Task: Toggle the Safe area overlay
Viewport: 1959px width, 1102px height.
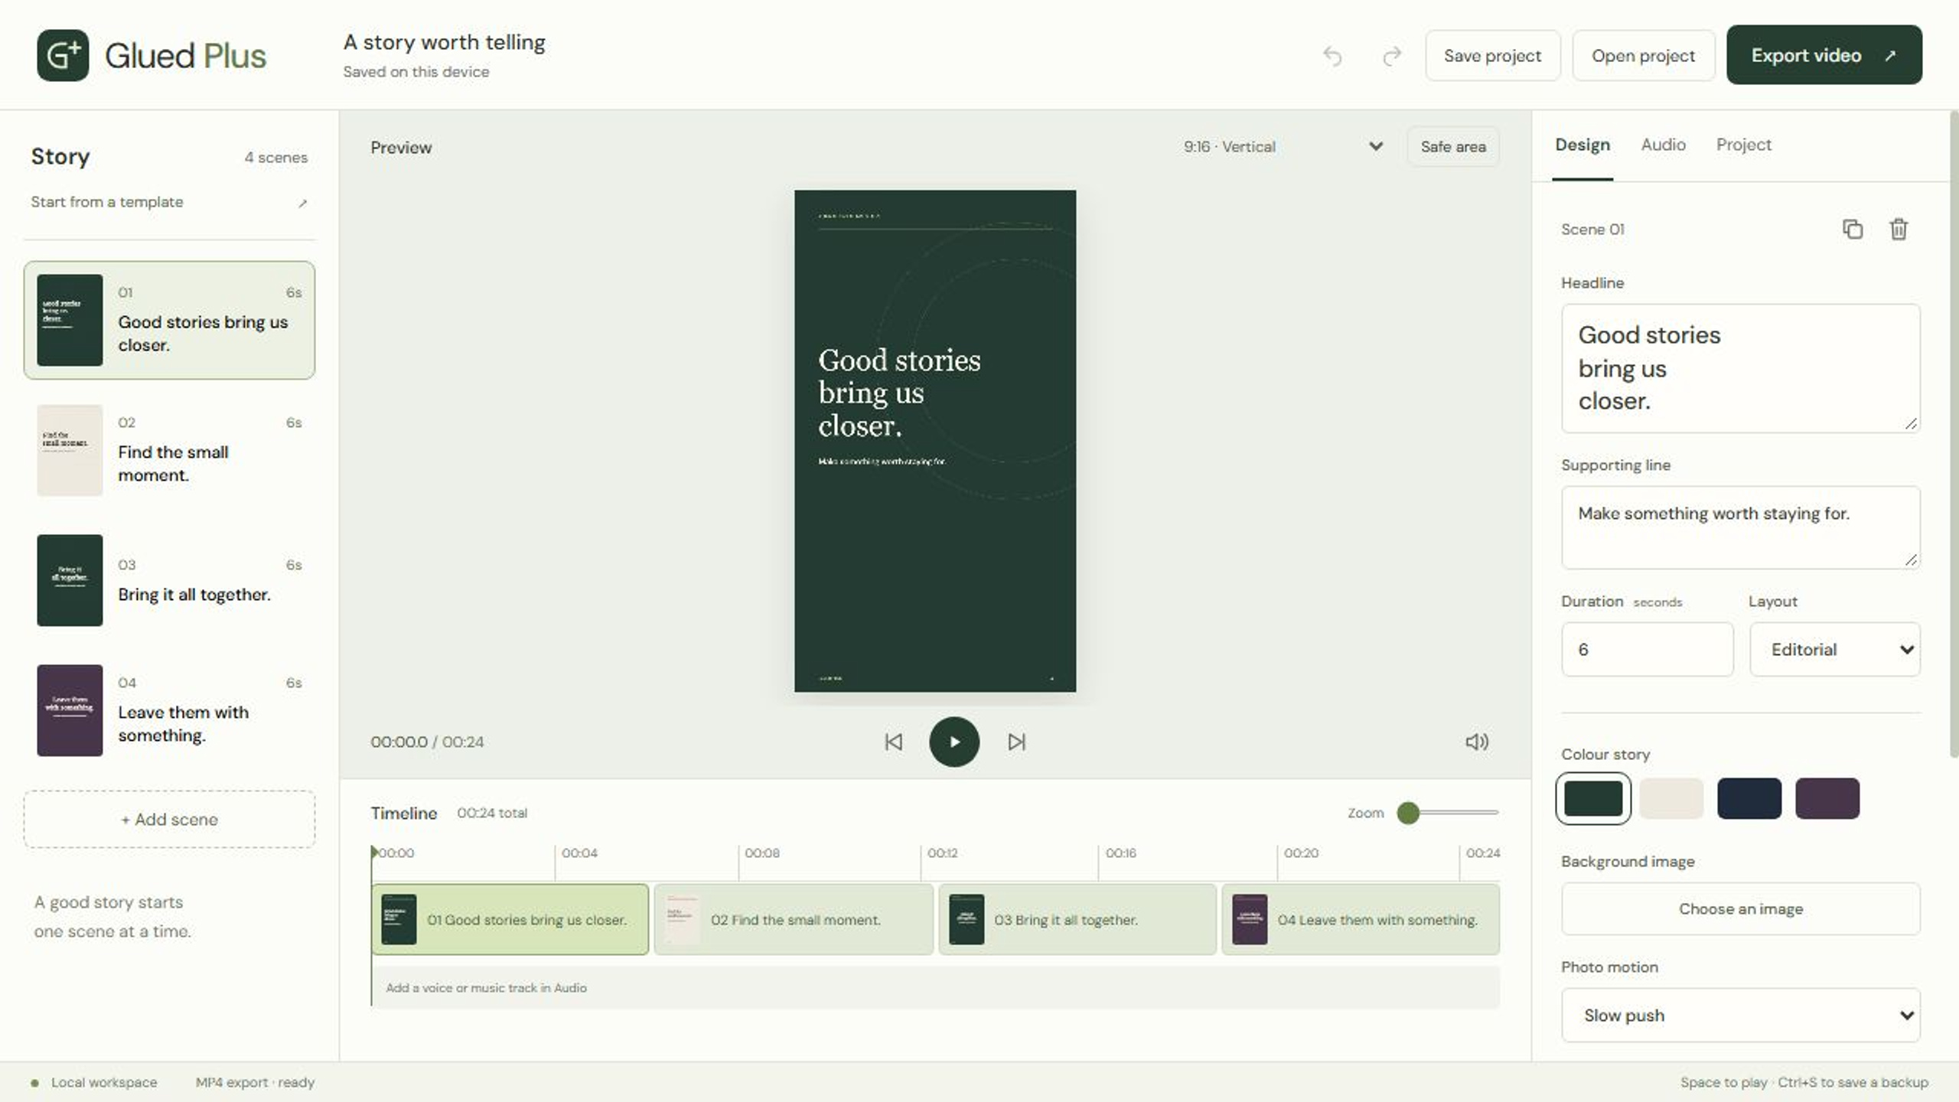Action: click(x=1453, y=147)
